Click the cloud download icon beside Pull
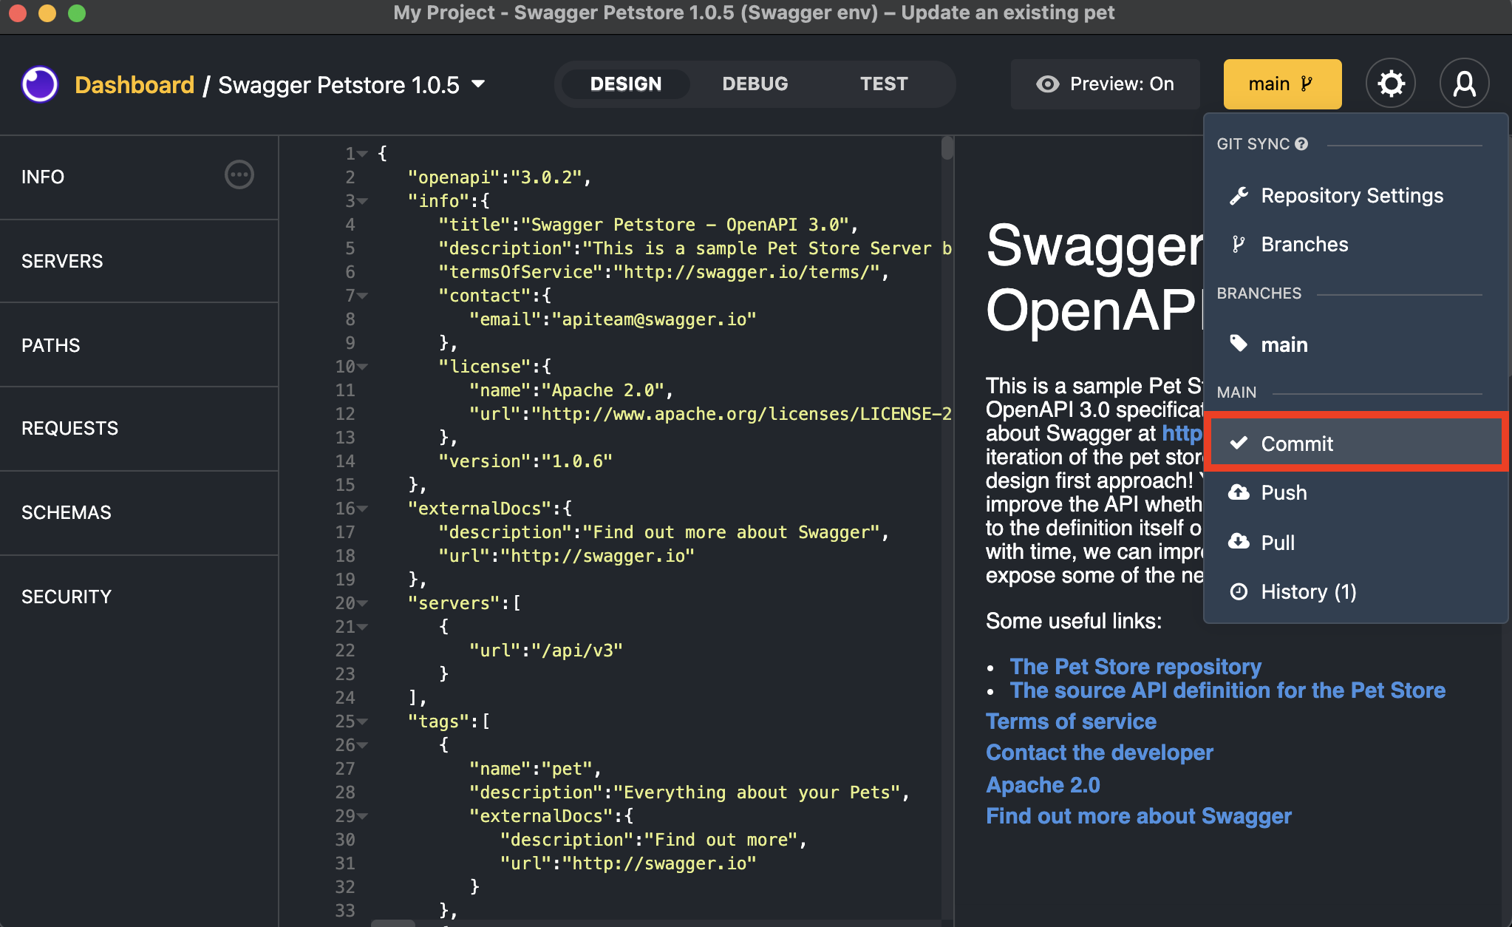Viewport: 1512px width, 927px height. click(x=1239, y=542)
